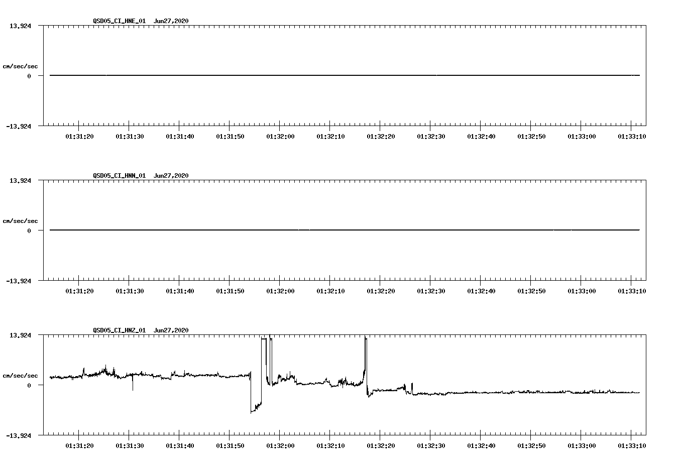This screenshot has height=464, width=682.
Task: Click the 01:31:30 time label under HNN chart
Action: 130,291
